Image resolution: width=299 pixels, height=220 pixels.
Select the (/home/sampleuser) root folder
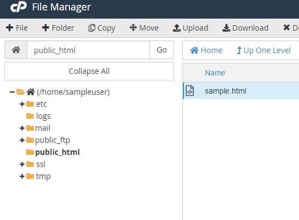(x=73, y=92)
